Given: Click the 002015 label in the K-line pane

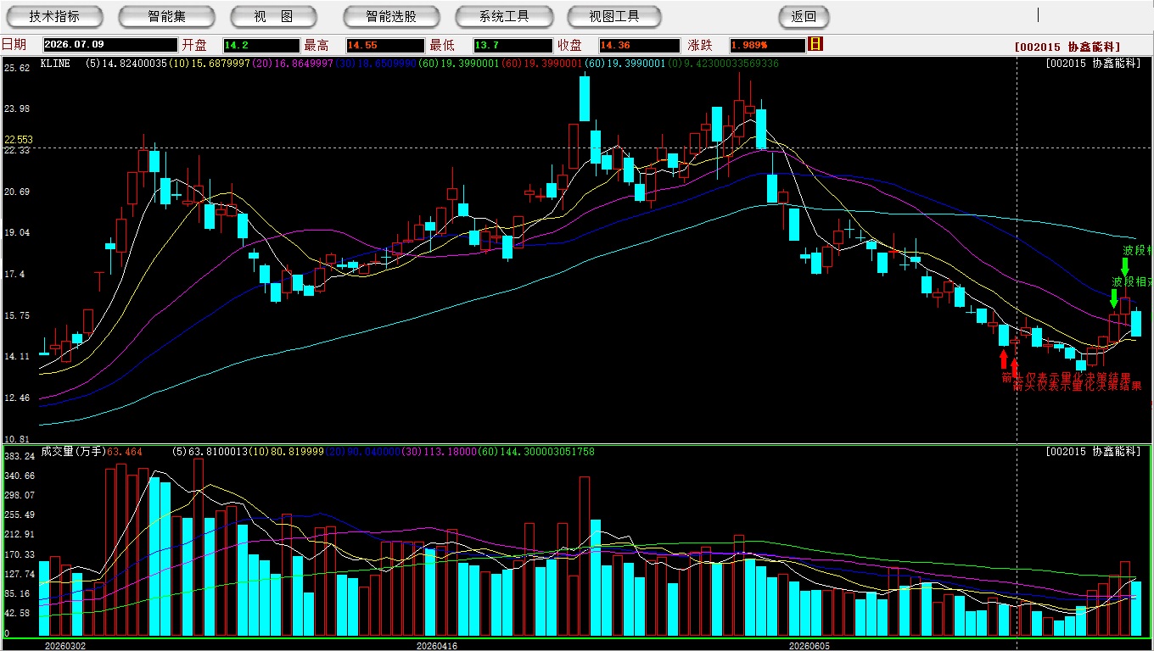Looking at the screenshot, I should [1093, 64].
